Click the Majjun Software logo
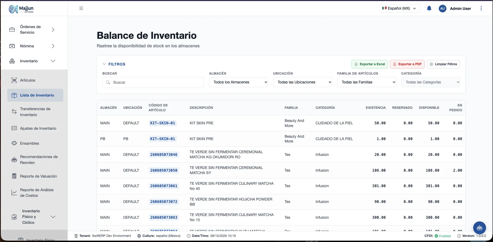The width and height of the screenshot is (493, 242). click(21, 9)
